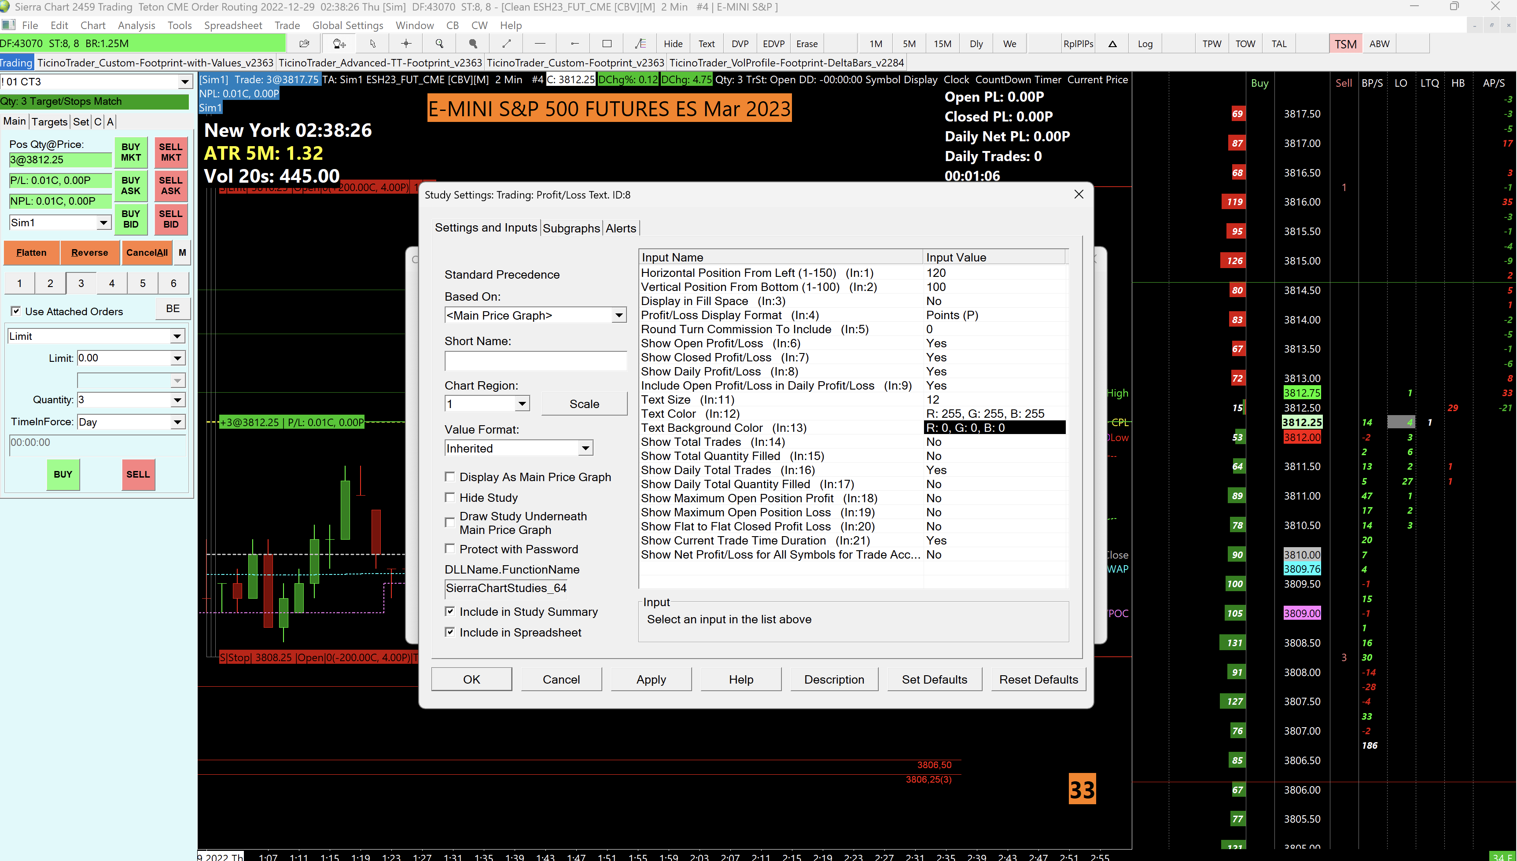
Task: Select the rectangle drawing tool
Action: pos(607,44)
